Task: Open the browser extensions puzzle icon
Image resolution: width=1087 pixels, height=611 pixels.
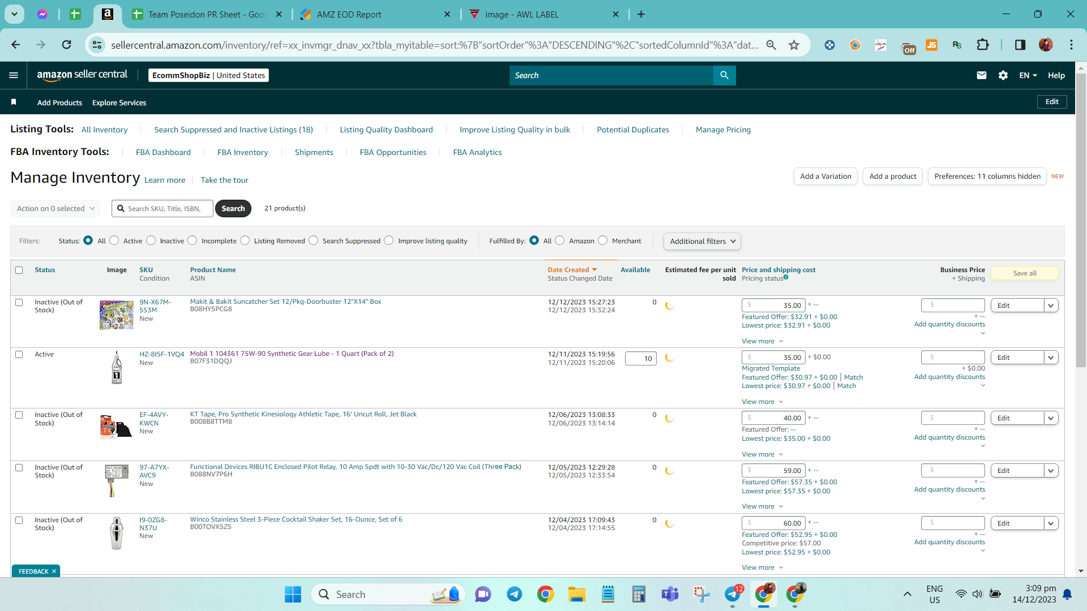Action: pyautogui.click(x=983, y=45)
